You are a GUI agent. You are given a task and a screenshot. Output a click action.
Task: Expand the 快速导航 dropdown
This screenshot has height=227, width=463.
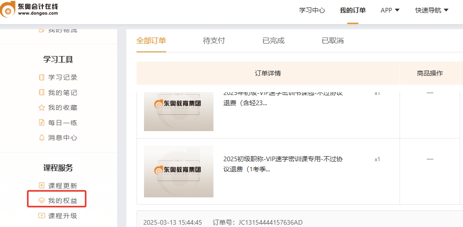tap(432, 10)
